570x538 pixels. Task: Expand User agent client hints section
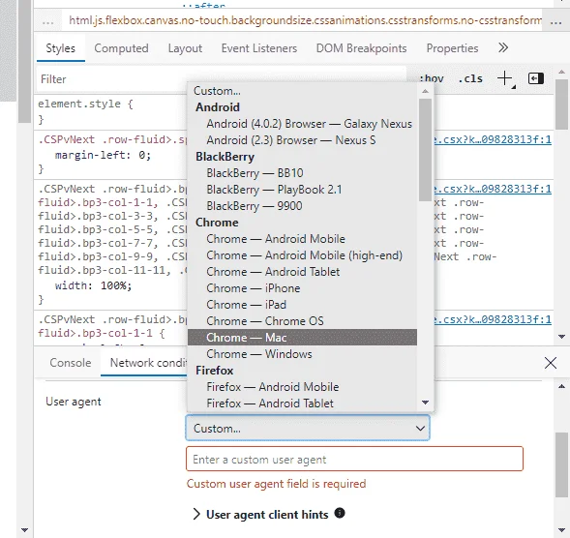click(260, 515)
